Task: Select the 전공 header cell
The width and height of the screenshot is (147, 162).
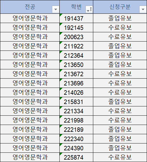Action: click(x=30, y=7)
